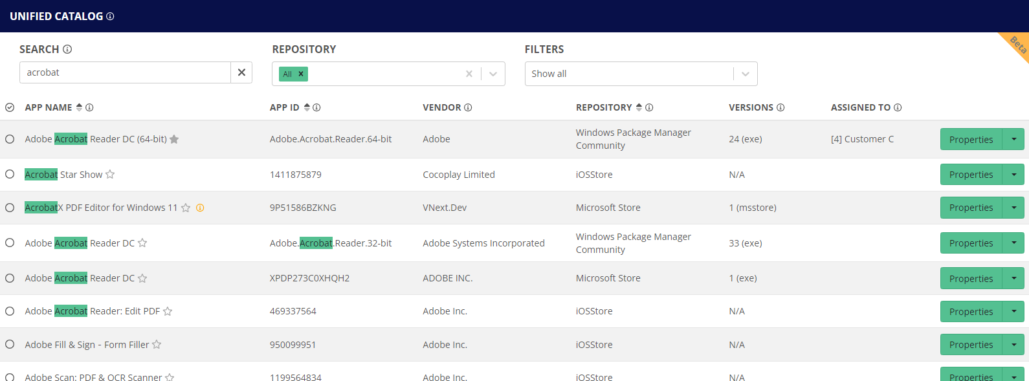The height and width of the screenshot is (381, 1029).
Task: Favorite Acrobat Star Show with star icon
Action: (x=110, y=175)
